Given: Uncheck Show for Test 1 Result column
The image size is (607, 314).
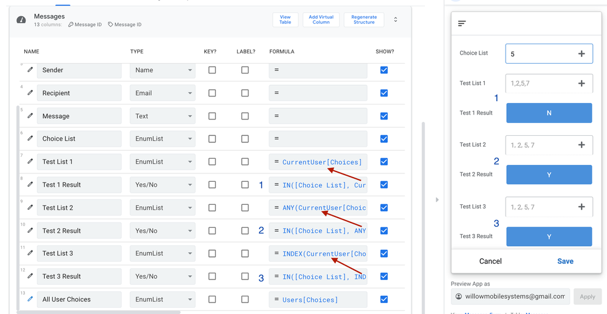Looking at the screenshot, I should pos(384,185).
